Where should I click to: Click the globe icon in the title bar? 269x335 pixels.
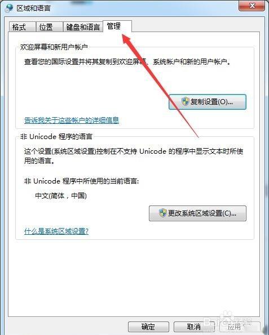(9, 8)
